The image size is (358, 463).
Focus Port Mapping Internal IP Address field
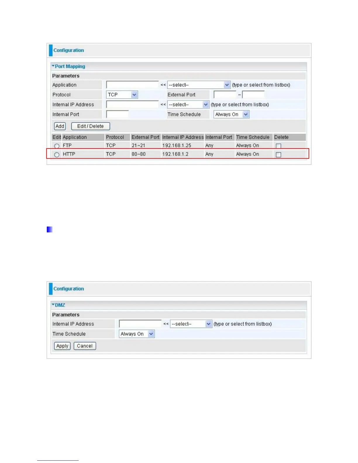tap(132, 104)
